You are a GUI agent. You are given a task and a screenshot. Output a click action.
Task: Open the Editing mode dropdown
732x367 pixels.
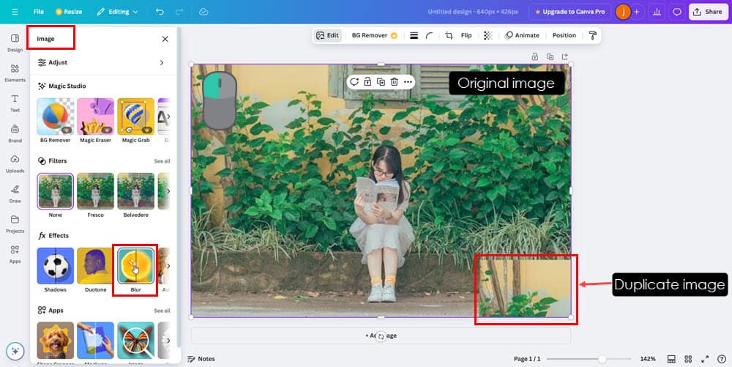coord(119,12)
